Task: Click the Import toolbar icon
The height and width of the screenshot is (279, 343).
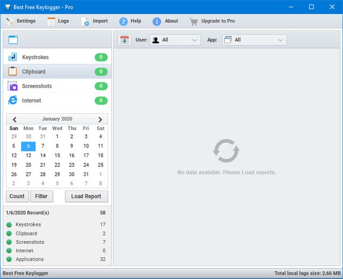Action: click(94, 21)
